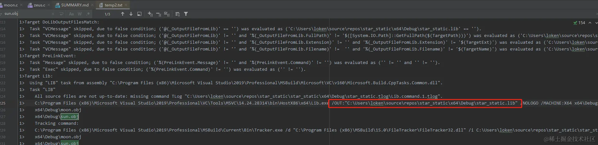The height and width of the screenshot is (145, 598).
Task: Click highlighted sun.obj on line 227
Action: click(x=70, y=117)
